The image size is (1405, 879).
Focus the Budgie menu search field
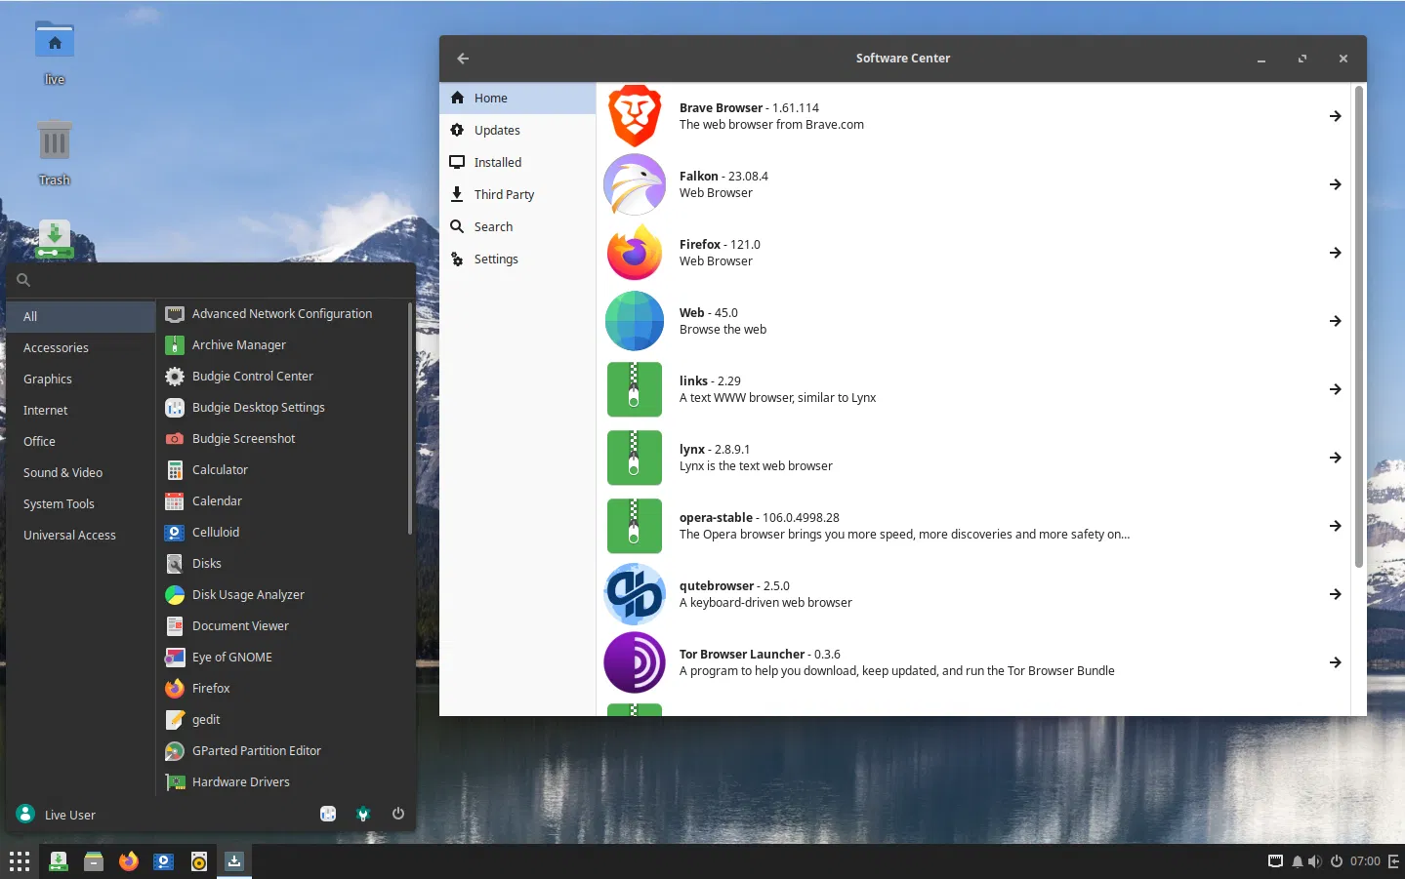pyautogui.click(x=211, y=280)
